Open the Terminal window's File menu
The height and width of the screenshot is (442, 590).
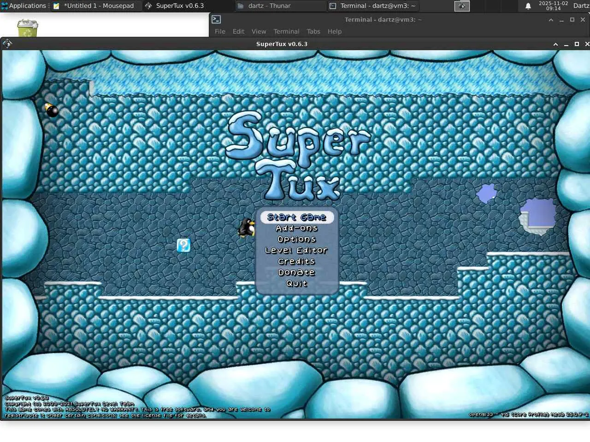tap(220, 31)
